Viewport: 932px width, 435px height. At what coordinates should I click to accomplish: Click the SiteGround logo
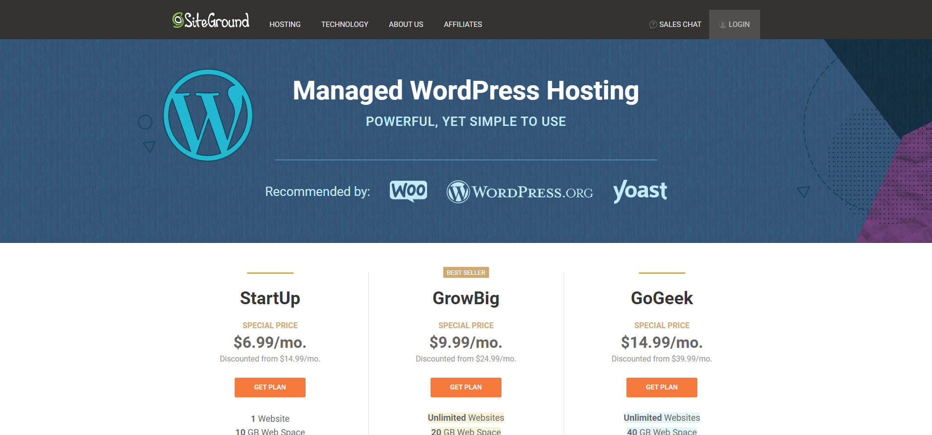click(211, 21)
